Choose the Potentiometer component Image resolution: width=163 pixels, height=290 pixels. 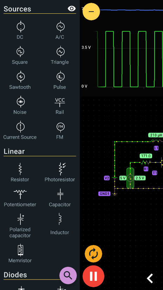[20, 197]
